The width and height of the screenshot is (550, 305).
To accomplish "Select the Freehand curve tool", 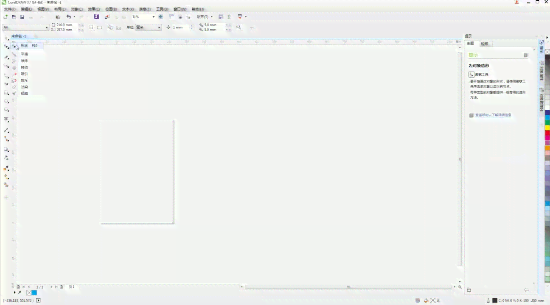I will coord(6,75).
